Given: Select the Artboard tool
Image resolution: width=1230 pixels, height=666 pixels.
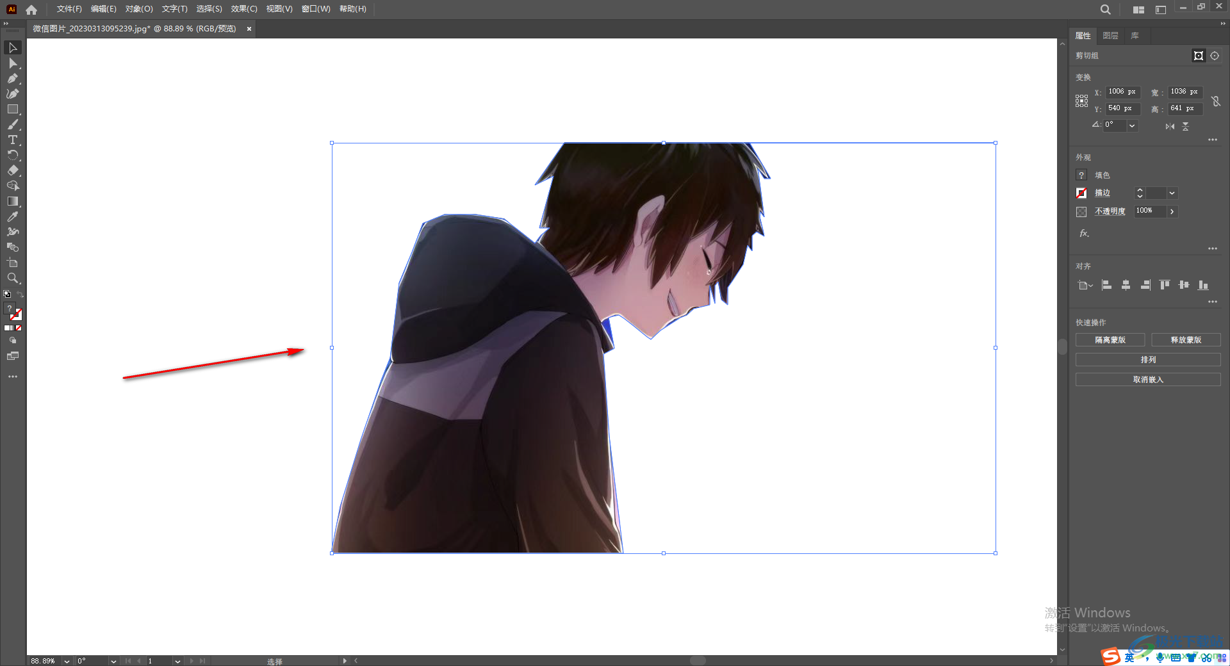Looking at the screenshot, I should (x=12, y=263).
